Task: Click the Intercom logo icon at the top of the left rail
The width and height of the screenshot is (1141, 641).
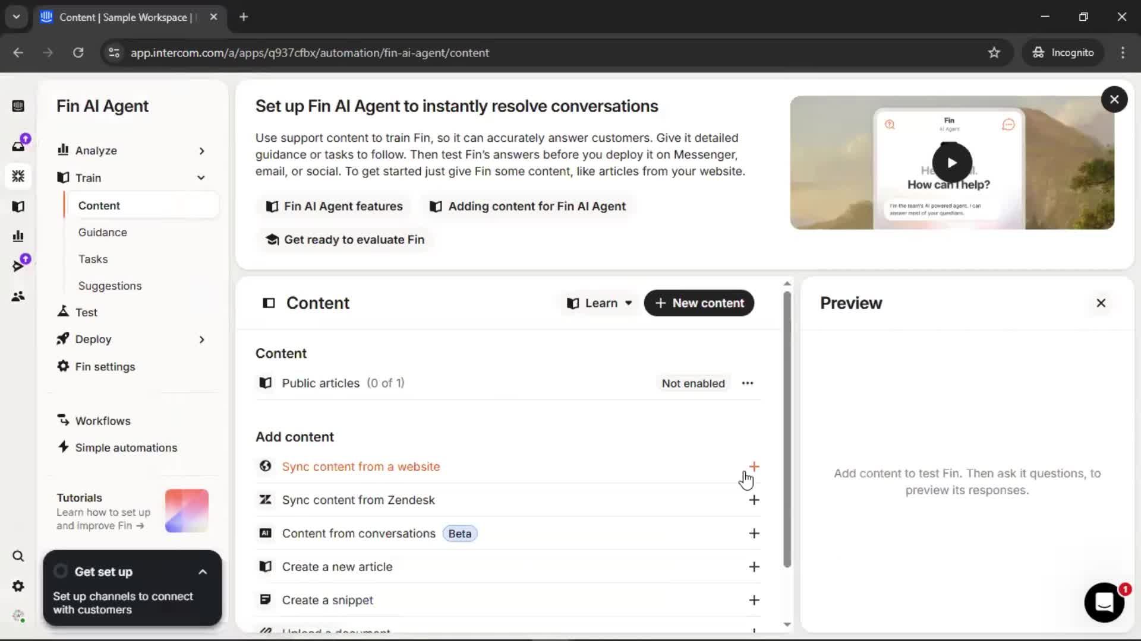Action: [18, 106]
